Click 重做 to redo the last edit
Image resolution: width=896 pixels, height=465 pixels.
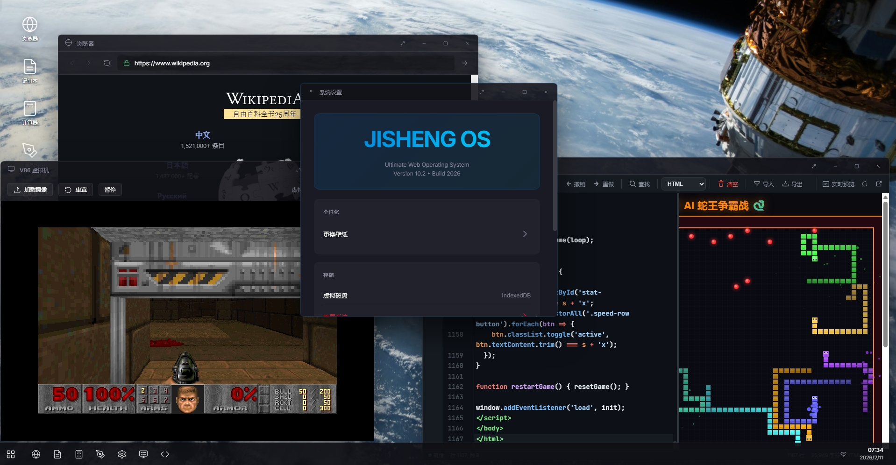click(604, 184)
